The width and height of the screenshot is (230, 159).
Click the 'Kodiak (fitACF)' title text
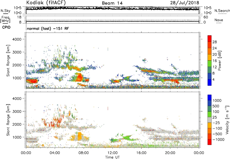(x=46, y=3)
